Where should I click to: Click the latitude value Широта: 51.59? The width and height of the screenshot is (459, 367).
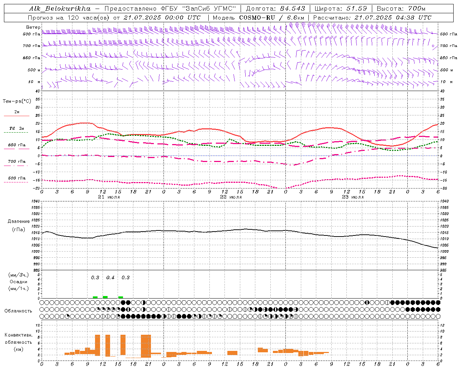tap(341, 9)
